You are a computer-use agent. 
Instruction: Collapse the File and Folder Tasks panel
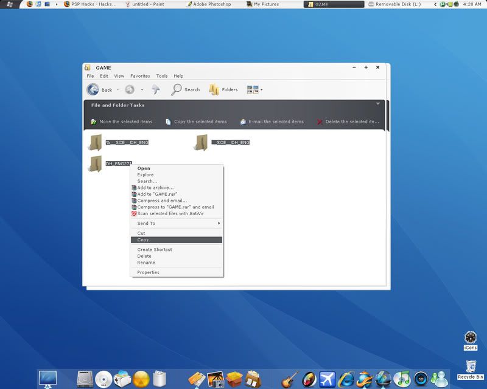tap(378, 103)
